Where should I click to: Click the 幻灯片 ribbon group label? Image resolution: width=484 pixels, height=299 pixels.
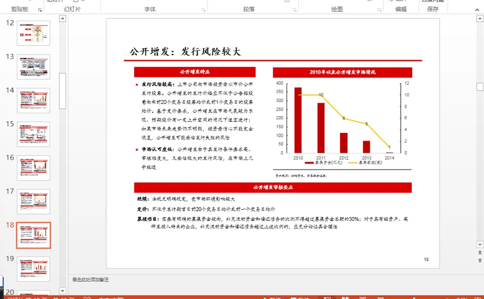pos(72,9)
